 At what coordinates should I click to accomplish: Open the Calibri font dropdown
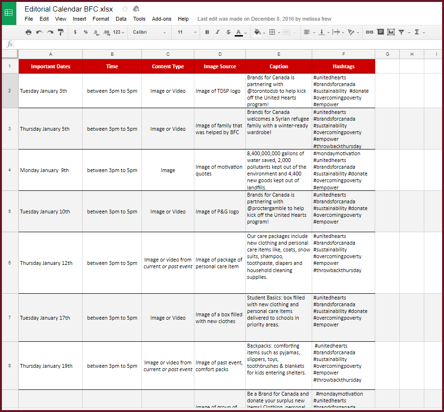(149, 32)
